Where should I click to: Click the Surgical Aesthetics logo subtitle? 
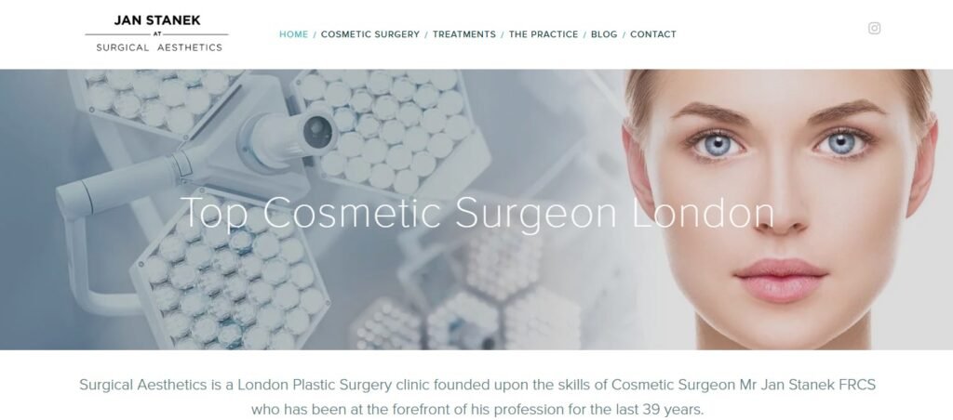[159, 47]
